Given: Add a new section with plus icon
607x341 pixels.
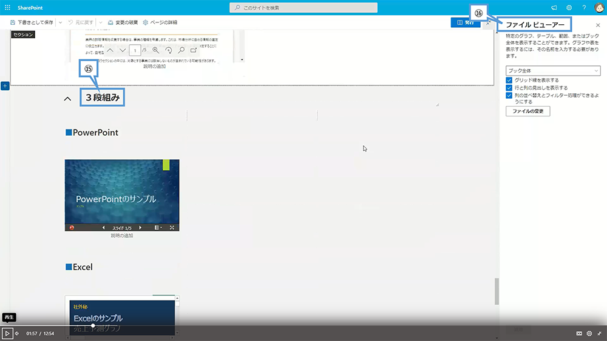Looking at the screenshot, I should (x=5, y=86).
